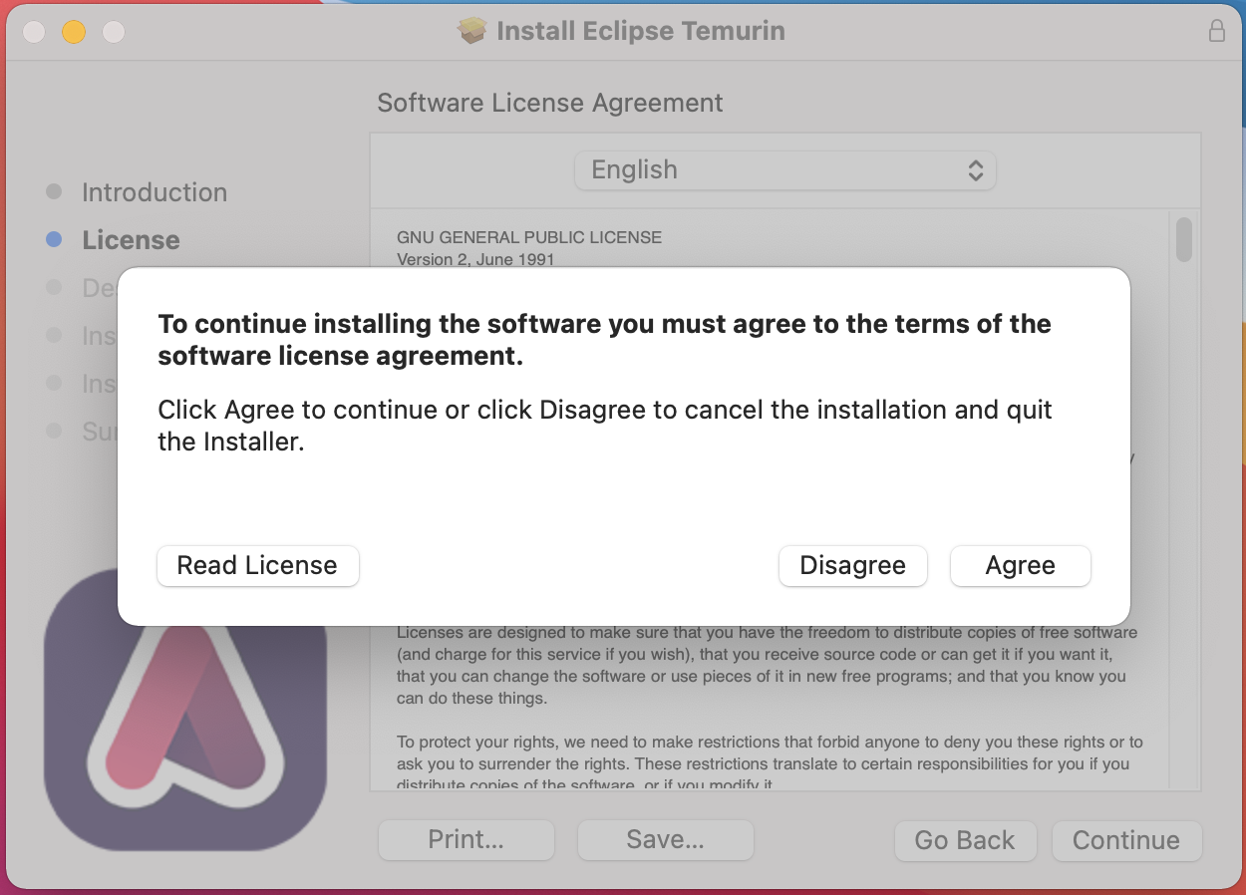Click the Disagree button
Viewport: 1246px width, 895px height.
tap(853, 565)
